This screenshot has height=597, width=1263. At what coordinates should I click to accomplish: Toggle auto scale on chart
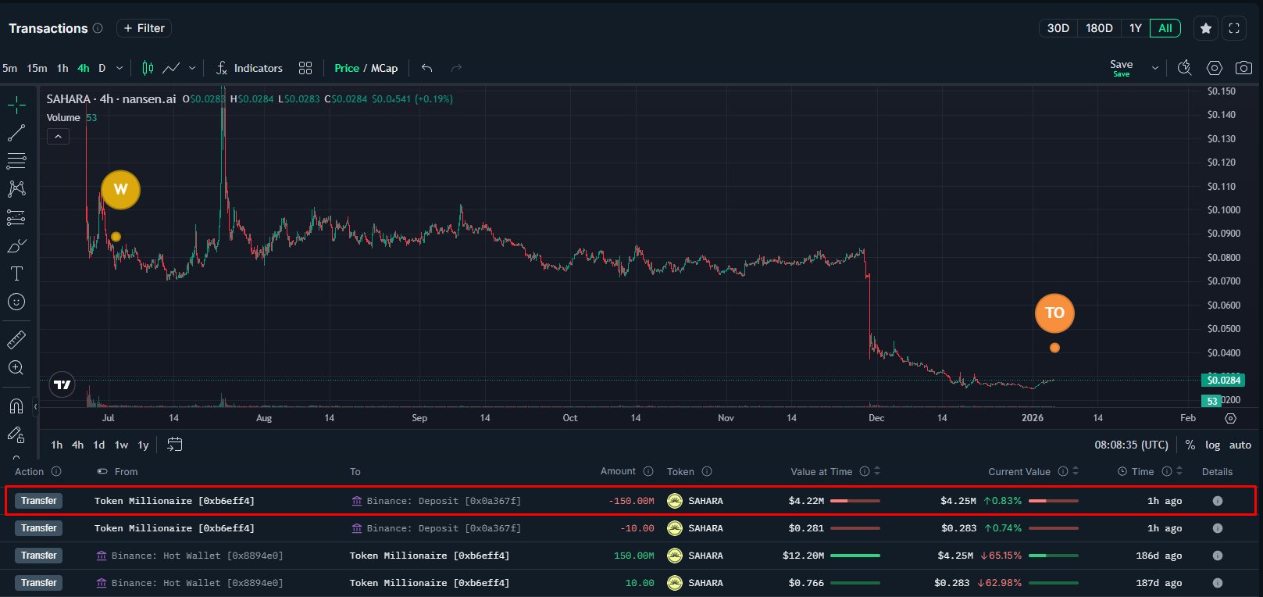pyautogui.click(x=1240, y=445)
